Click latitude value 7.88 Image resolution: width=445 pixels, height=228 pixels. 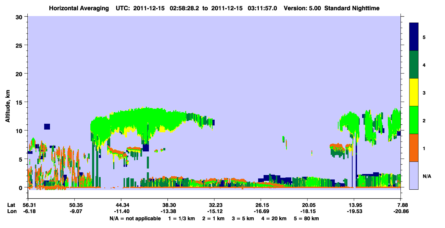pyautogui.click(x=401, y=205)
